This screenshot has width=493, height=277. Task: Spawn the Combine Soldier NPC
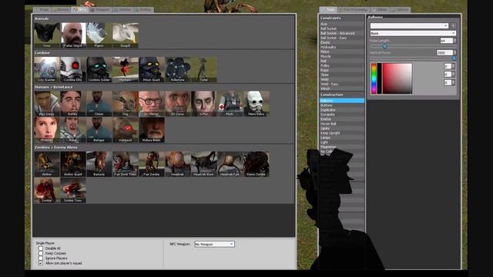click(x=99, y=69)
